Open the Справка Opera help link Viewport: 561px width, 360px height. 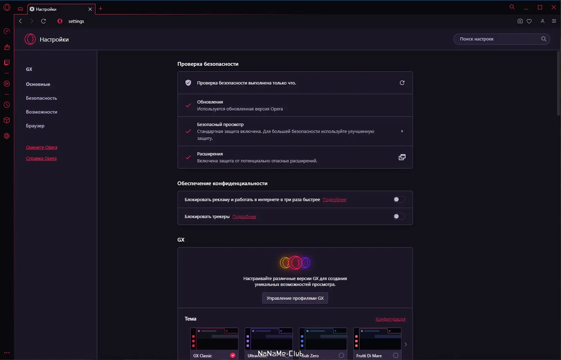pyautogui.click(x=41, y=158)
